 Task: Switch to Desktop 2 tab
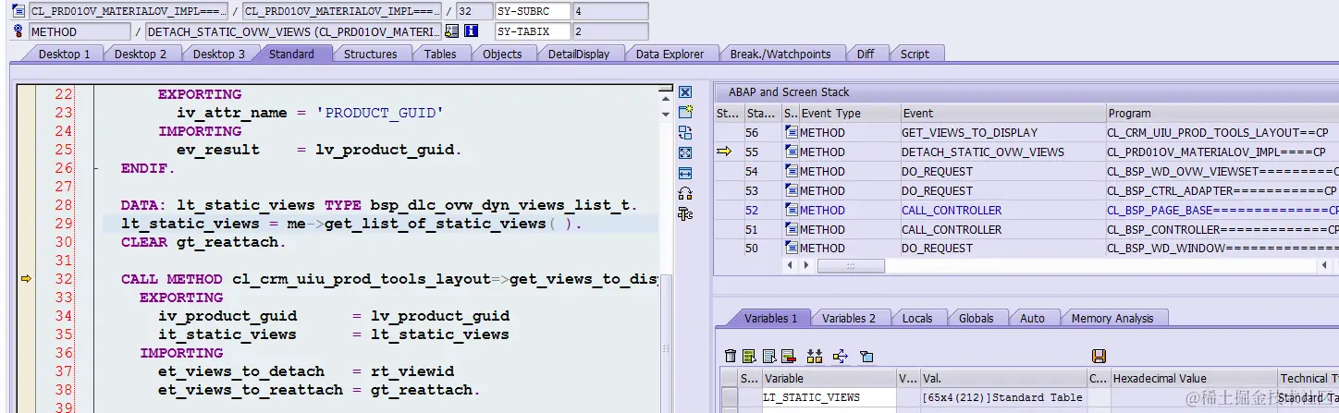(x=141, y=54)
